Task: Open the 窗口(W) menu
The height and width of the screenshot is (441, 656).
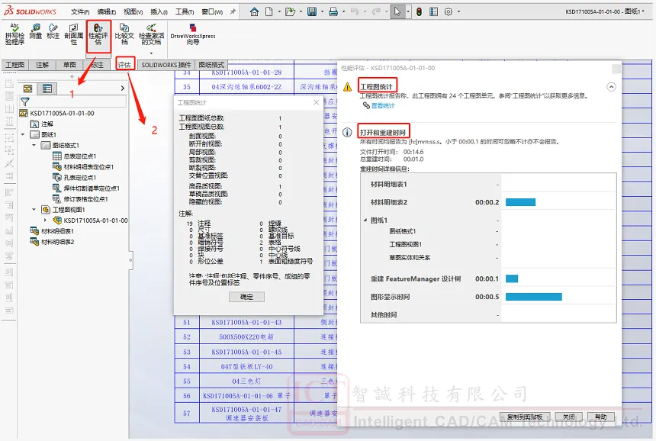Action: pyautogui.click(x=212, y=11)
